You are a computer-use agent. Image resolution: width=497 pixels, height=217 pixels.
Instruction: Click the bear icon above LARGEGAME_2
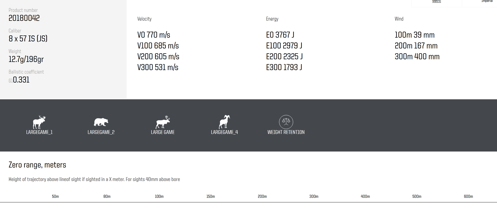(x=101, y=122)
